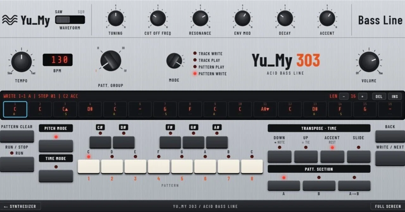Click the Volume knob

369,62
